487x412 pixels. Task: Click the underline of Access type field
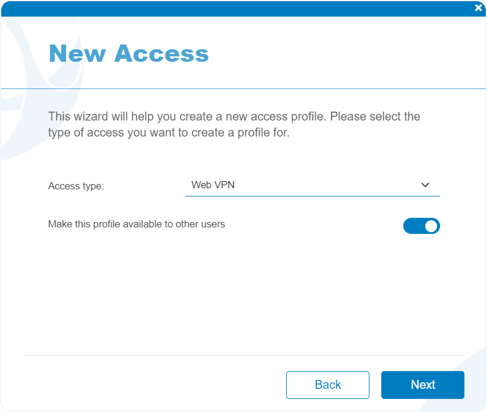tap(312, 197)
